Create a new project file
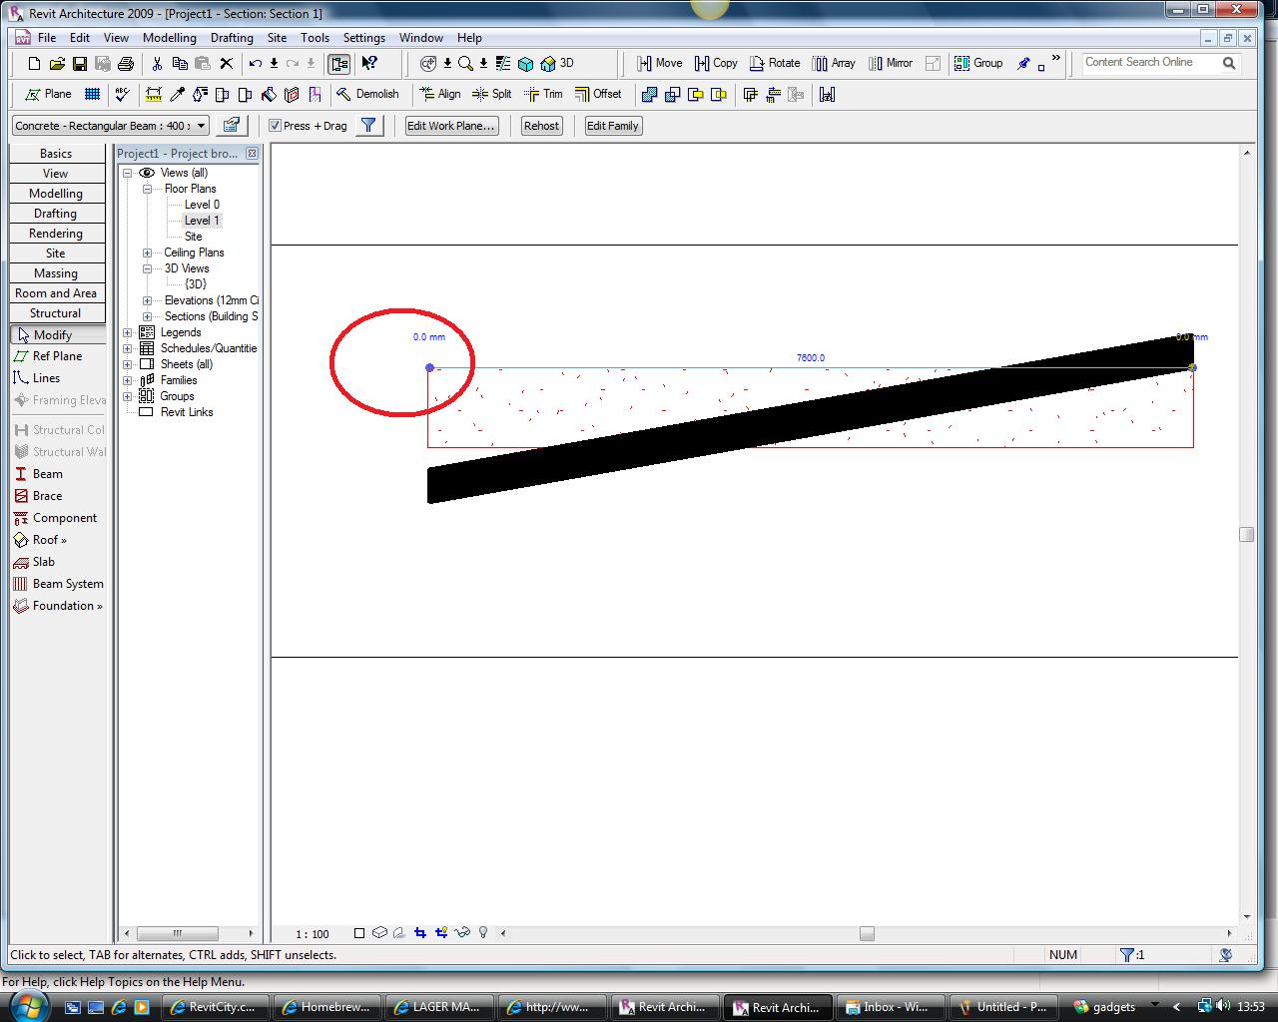1278x1022 pixels. pyautogui.click(x=34, y=63)
